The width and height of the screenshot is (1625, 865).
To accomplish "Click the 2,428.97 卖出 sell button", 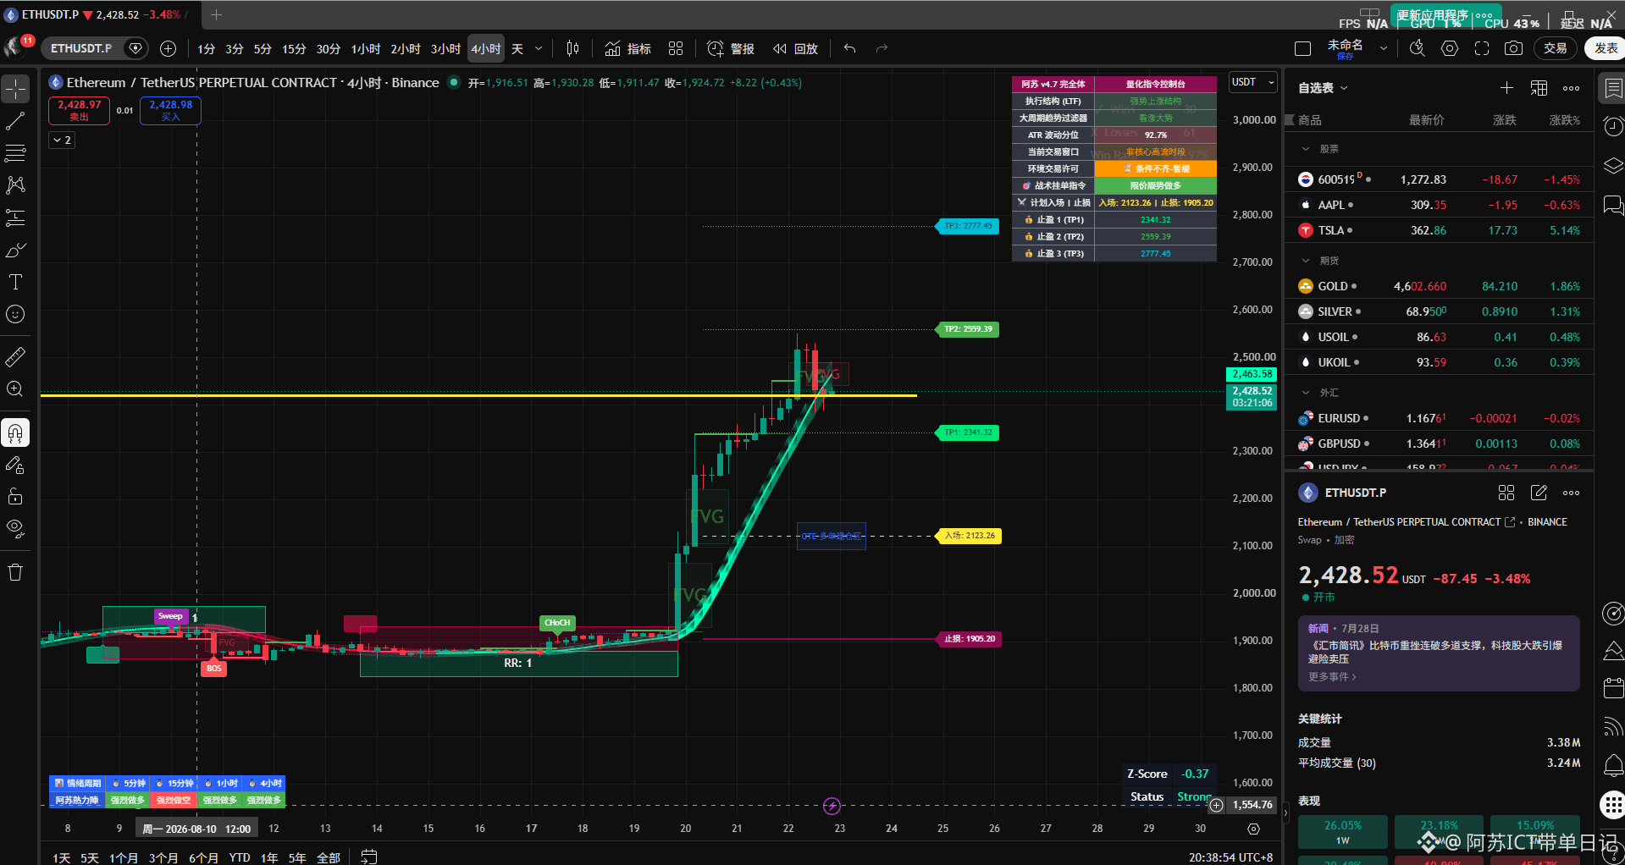I will [79, 110].
